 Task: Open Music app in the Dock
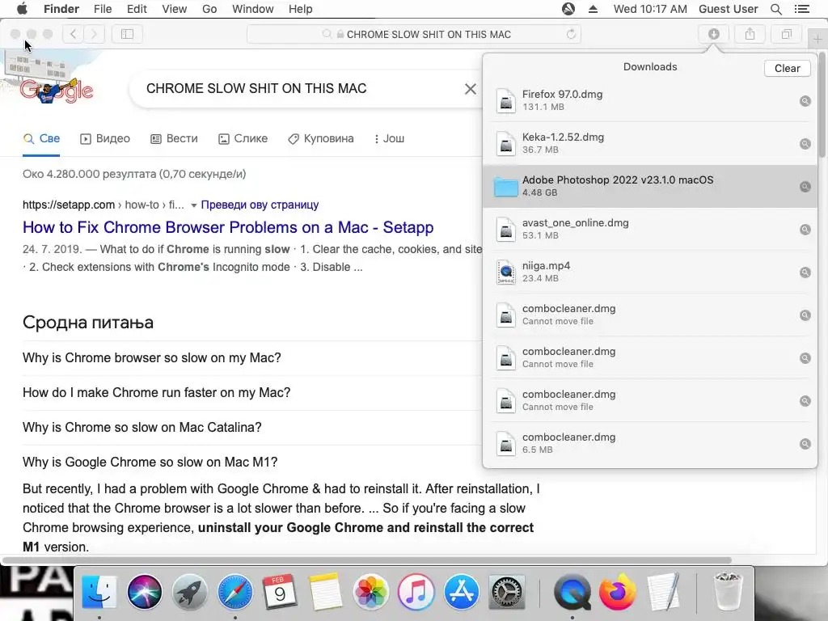pos(416,591)
